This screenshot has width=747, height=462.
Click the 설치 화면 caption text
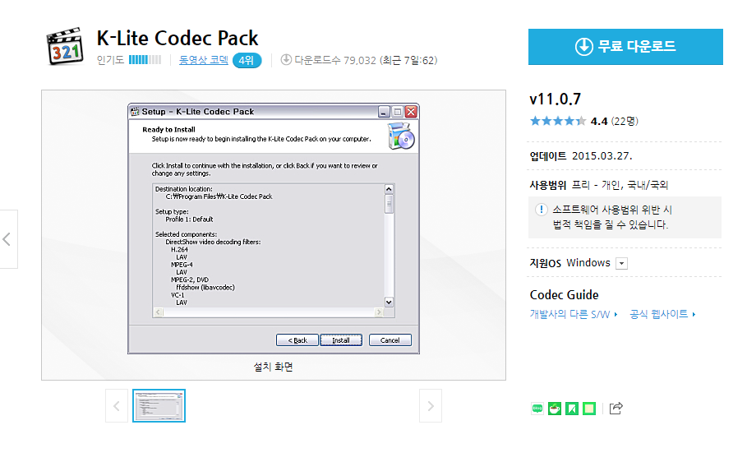(273, 367)
